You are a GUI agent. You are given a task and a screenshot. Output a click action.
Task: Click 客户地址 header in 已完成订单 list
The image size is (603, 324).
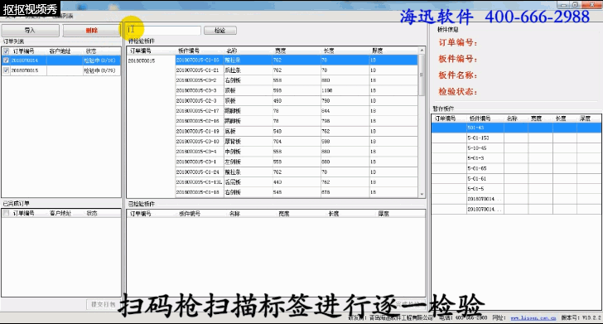[x=60, y=213]
